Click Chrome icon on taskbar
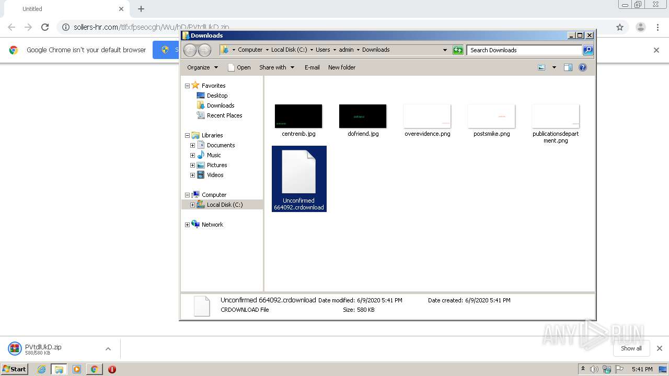Image resolution: width=669 pixels, height=376 pixels. [94, 369]
